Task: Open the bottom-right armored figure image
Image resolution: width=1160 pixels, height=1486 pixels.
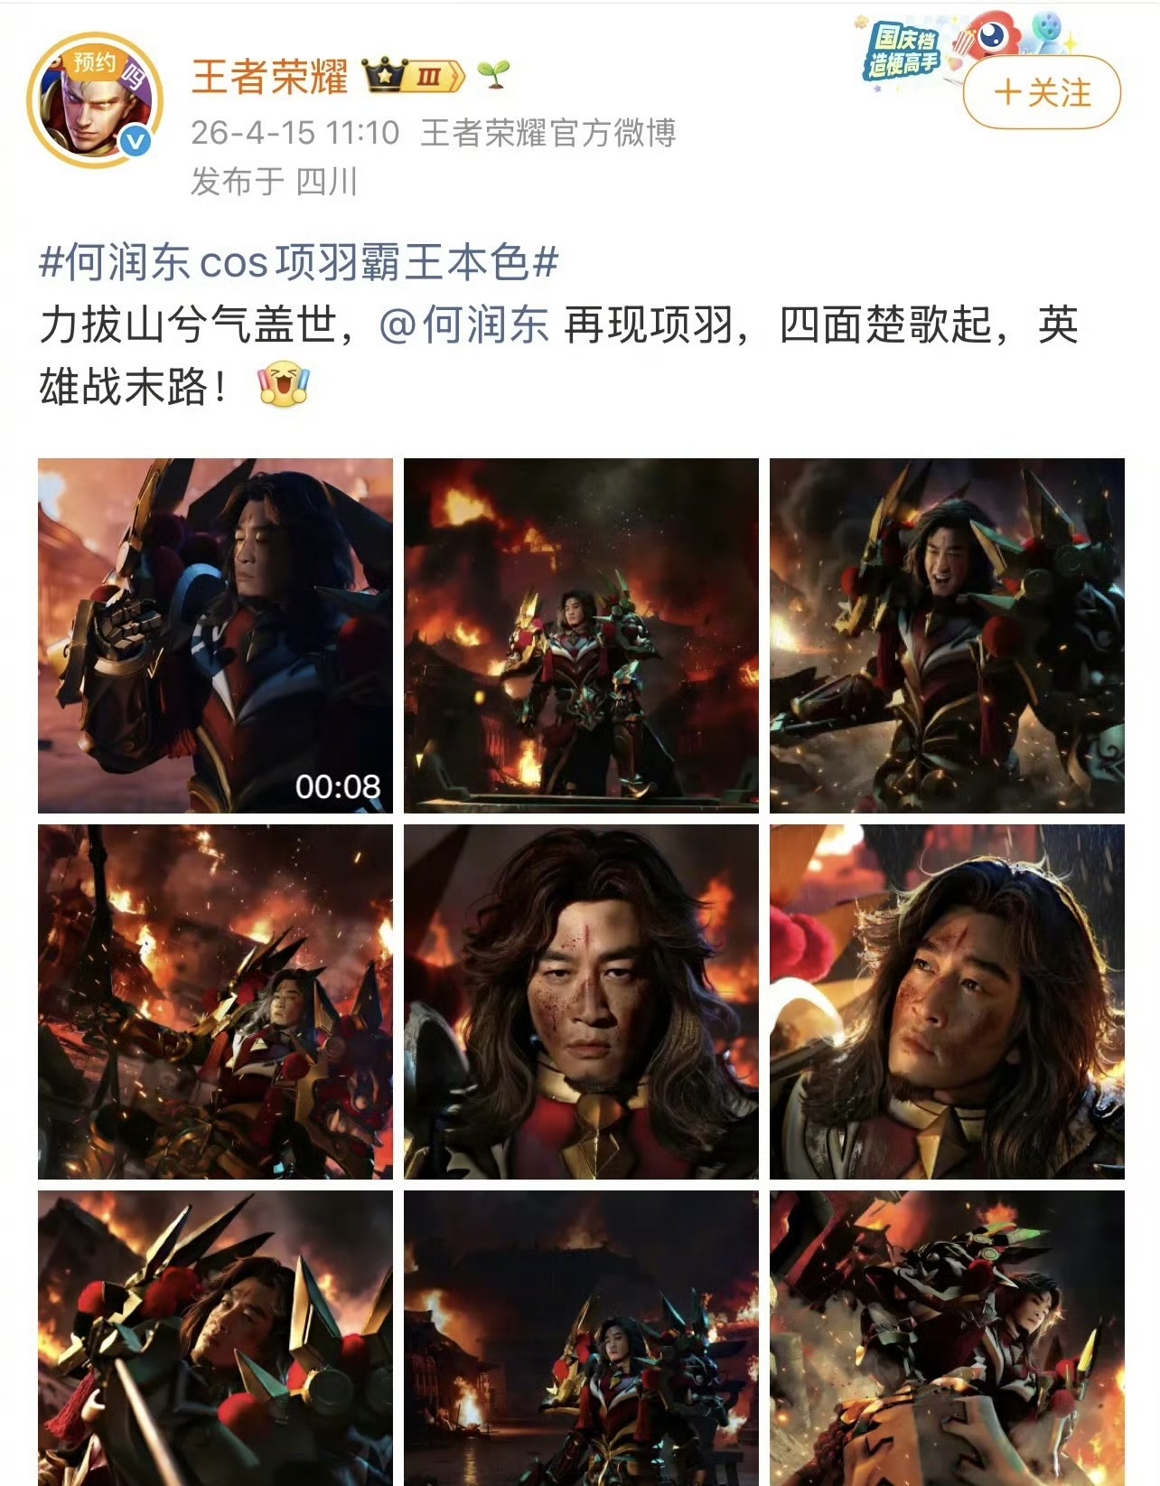Action: click(947, 1338)
